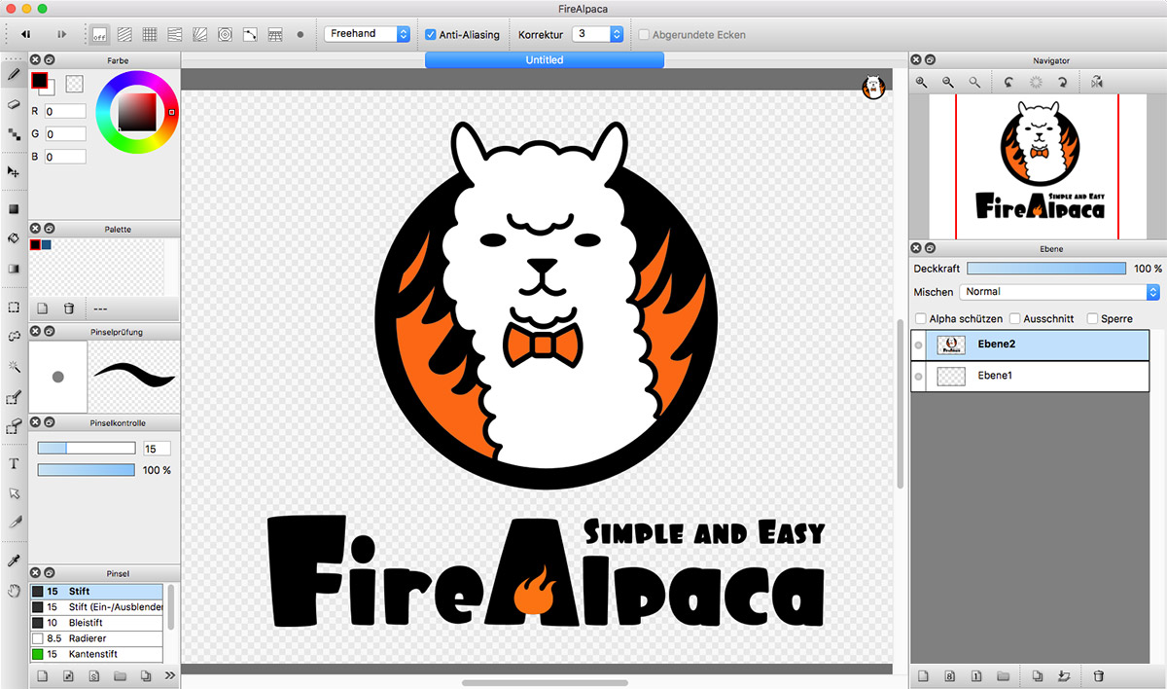Flip canvas view in Navigator
The width and height of the screenshot is (1167, 689).
[x=1097, y=83]
